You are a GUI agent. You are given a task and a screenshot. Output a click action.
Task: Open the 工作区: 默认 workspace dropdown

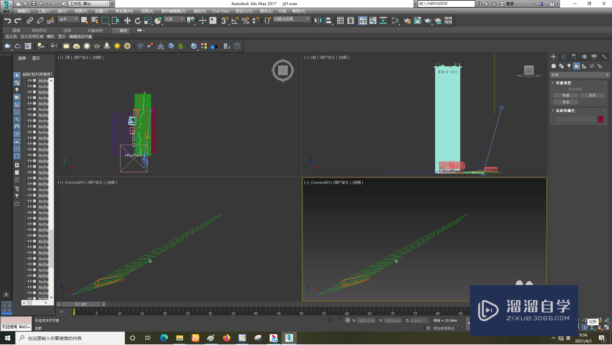point(89,4)
